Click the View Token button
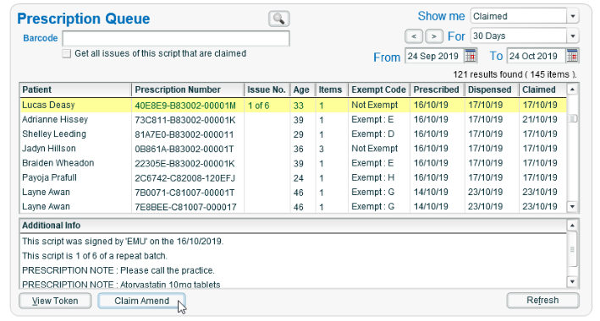The image size is (600, 321). [x=55, y=301]
